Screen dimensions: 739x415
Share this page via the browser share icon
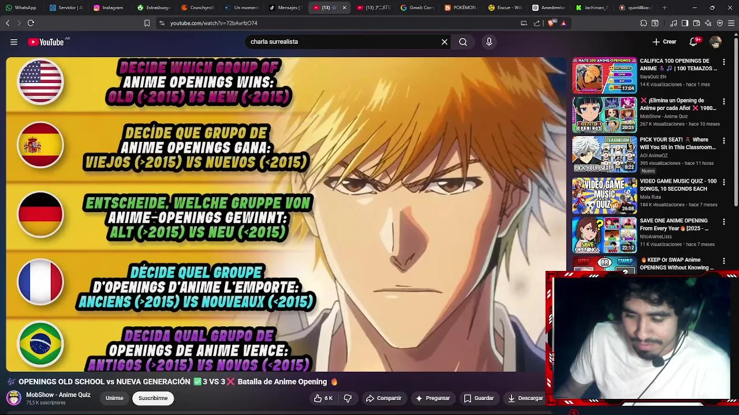(537, 23)
